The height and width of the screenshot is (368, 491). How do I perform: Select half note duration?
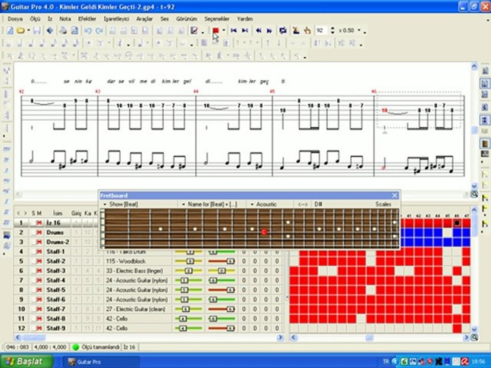pyautogui.click(x=20, y=43)
